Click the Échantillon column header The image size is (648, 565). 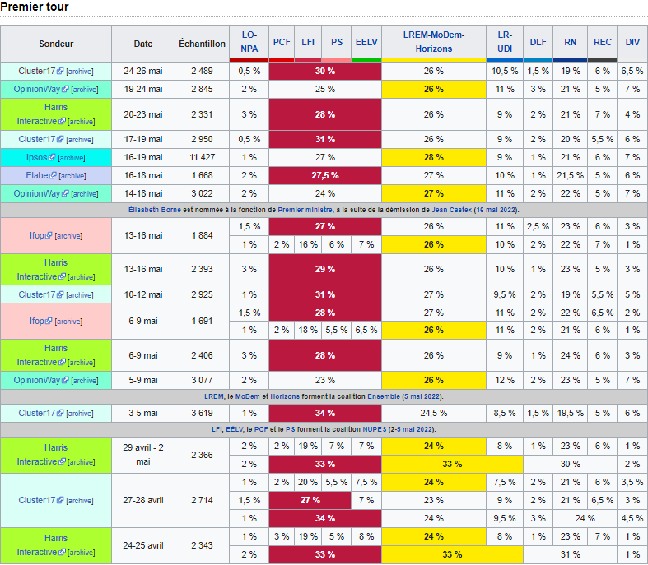[201, 43]
